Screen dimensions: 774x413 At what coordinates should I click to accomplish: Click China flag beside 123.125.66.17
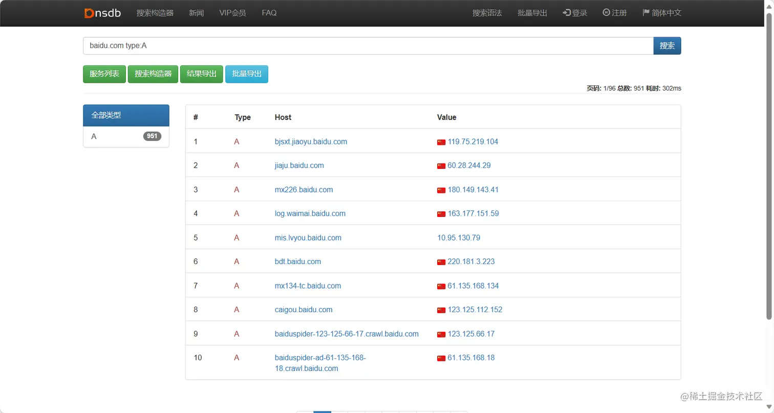click(x=441, y=334)
